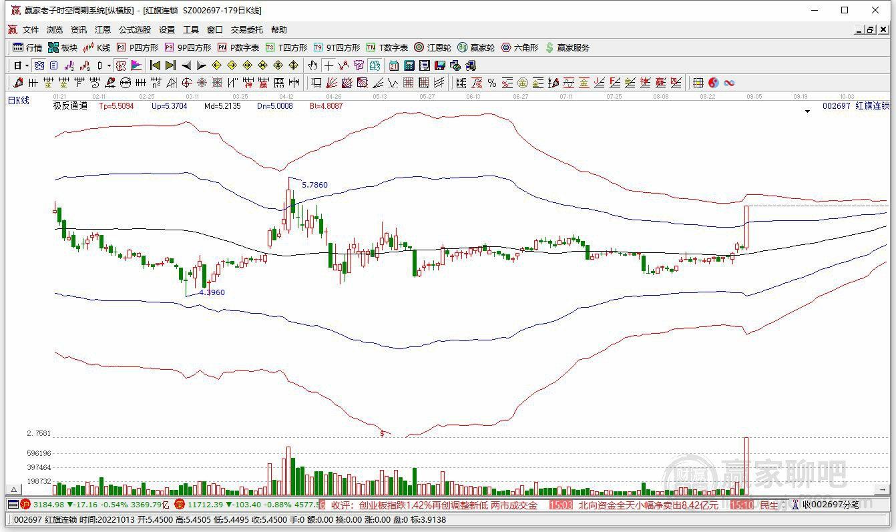Screen dimensions: 896x532
Task: Open the P四方形 square tool
Action: pos(138,47)
